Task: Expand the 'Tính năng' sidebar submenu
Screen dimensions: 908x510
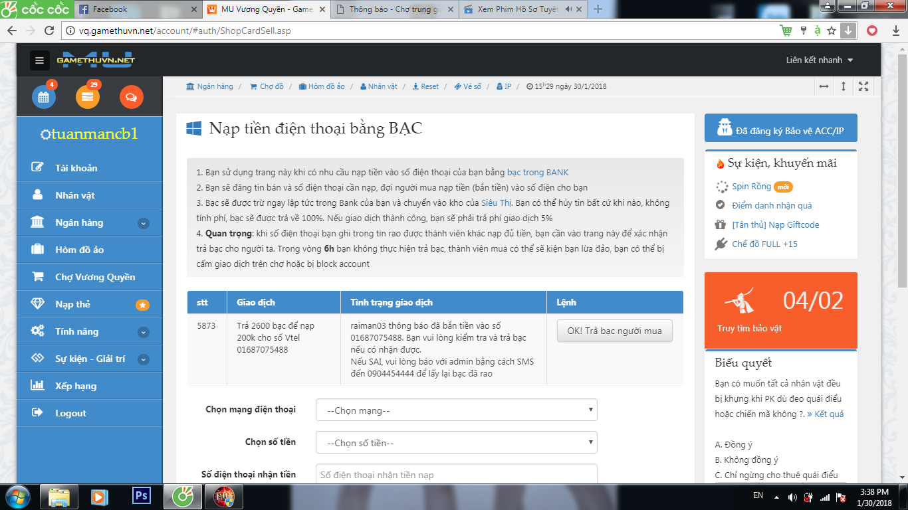Action: click(x=143, y=332)
